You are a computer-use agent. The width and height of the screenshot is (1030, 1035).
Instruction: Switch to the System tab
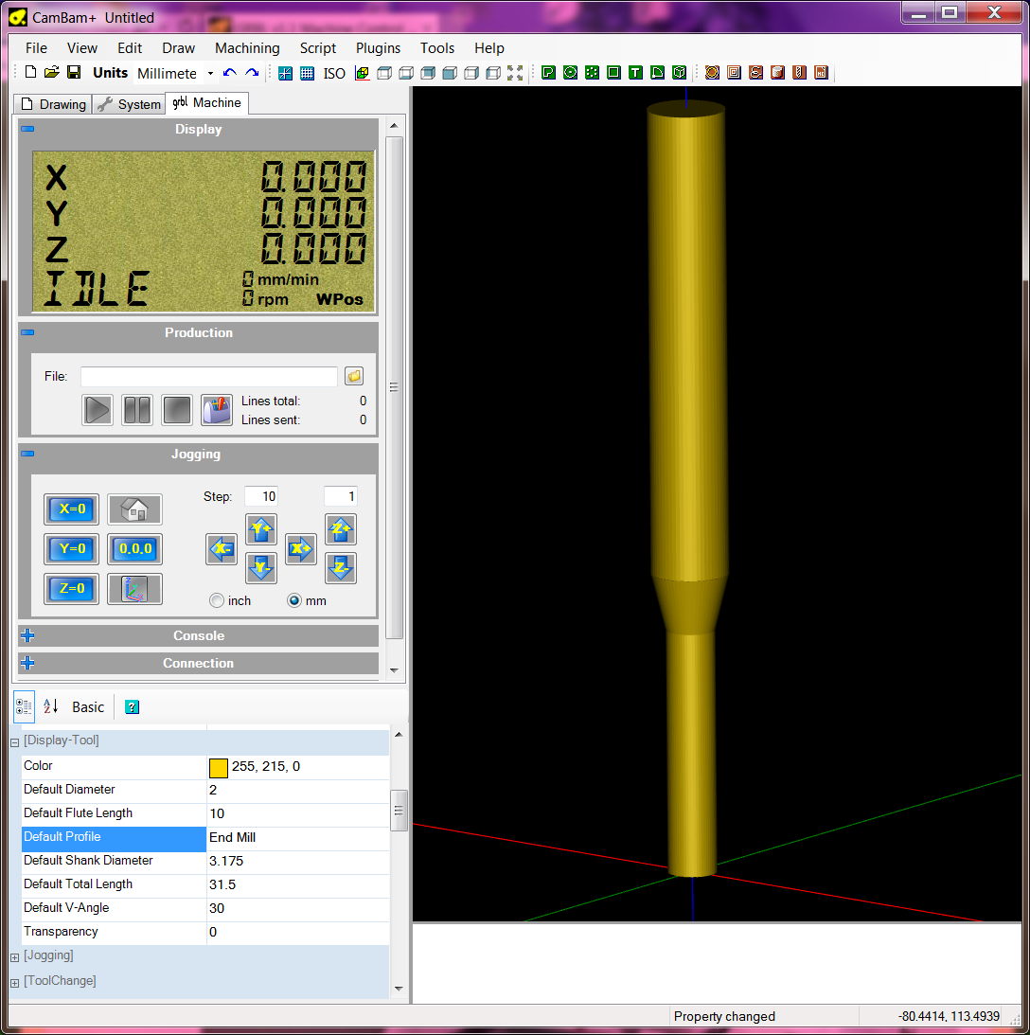[129, 104]
